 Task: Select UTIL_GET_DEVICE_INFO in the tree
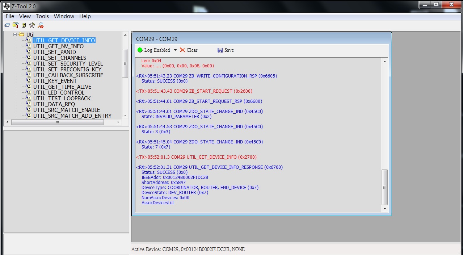[64, 40]
